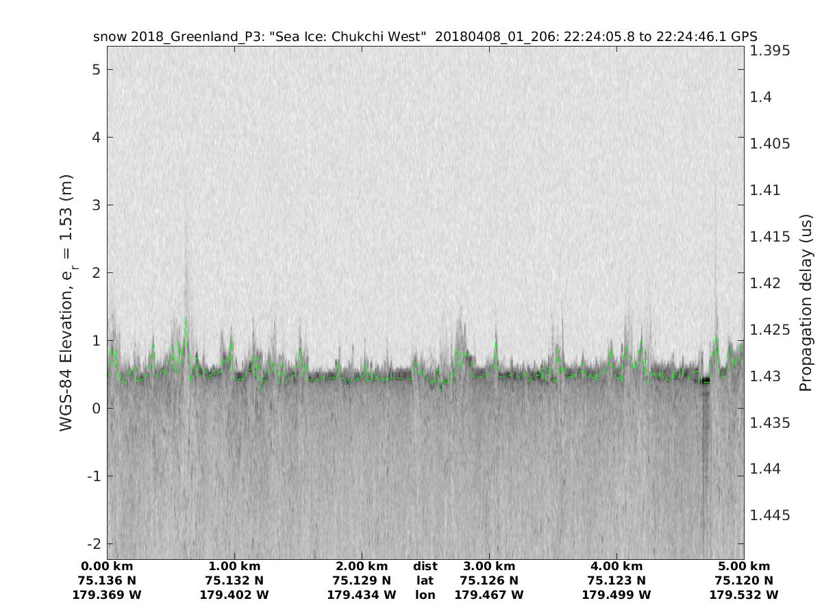The image size is (822, 616).
Task: Click the "WGS-84 Elevation" y-axis label
Action: pyautogui.click(x=66, y=303)
